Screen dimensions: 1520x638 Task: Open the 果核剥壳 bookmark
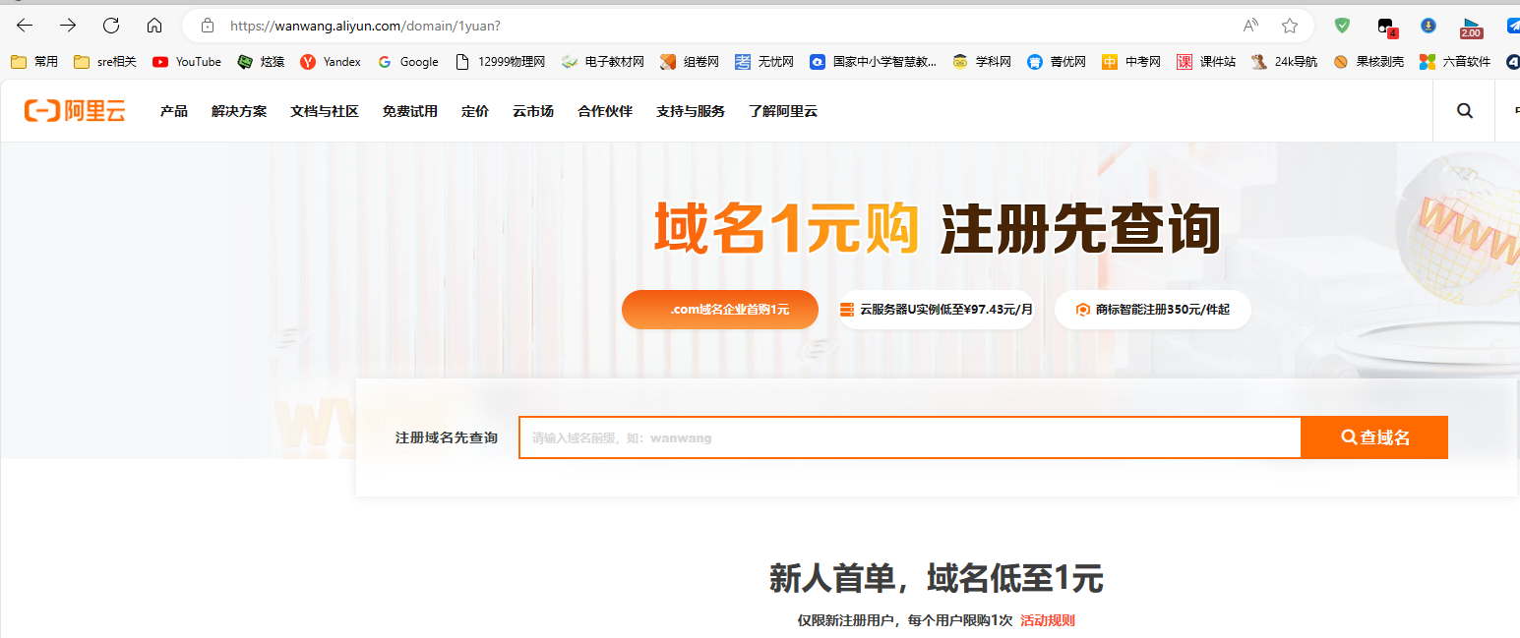(x=1368, y=61)
